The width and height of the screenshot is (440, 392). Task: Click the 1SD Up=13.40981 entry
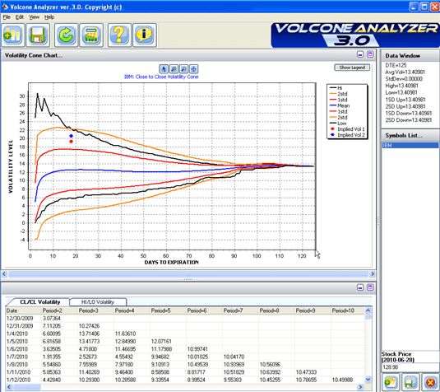coord(405,100)
